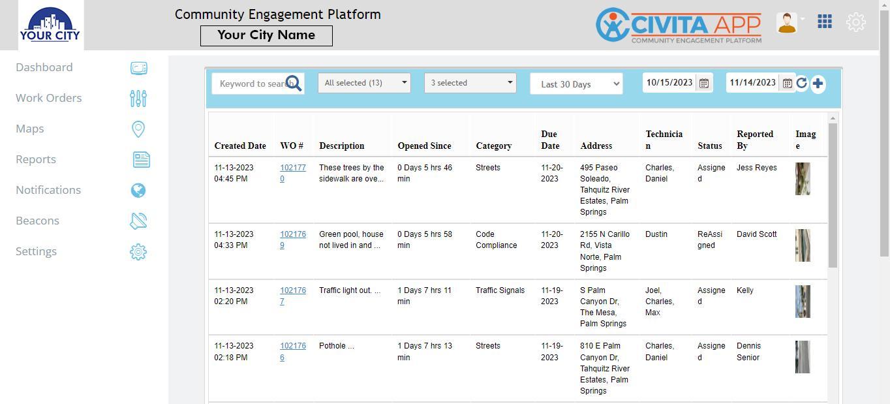Screen dimensions: 890x404
Task: Click description 'These trees by the sidewalk'
Action: (352, 173)
